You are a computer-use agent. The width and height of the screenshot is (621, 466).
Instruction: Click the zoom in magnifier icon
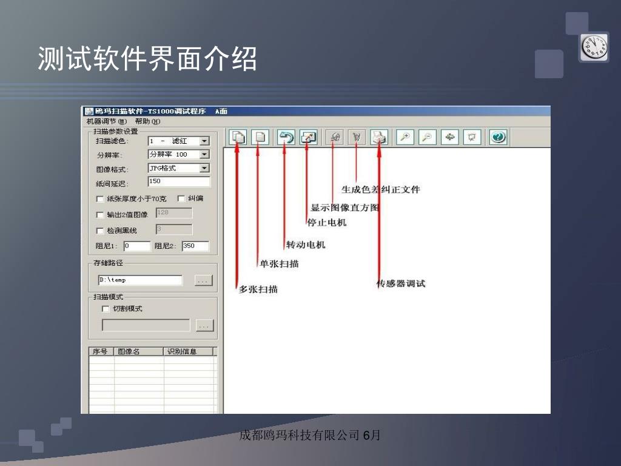click(x=405, y=138)
